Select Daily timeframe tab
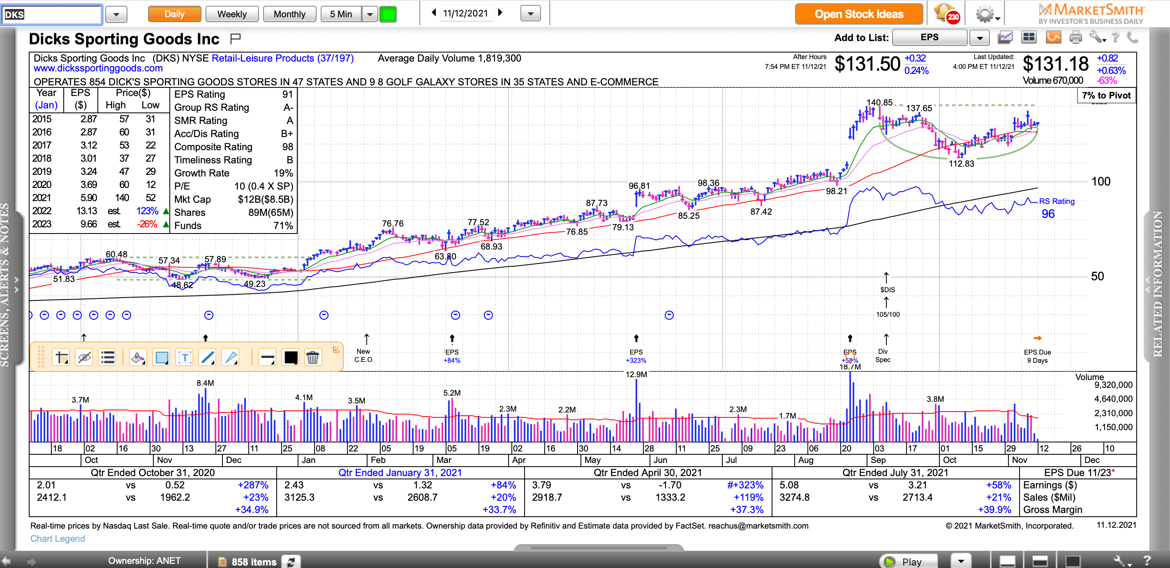1170x568 pixels. [174, 14]
